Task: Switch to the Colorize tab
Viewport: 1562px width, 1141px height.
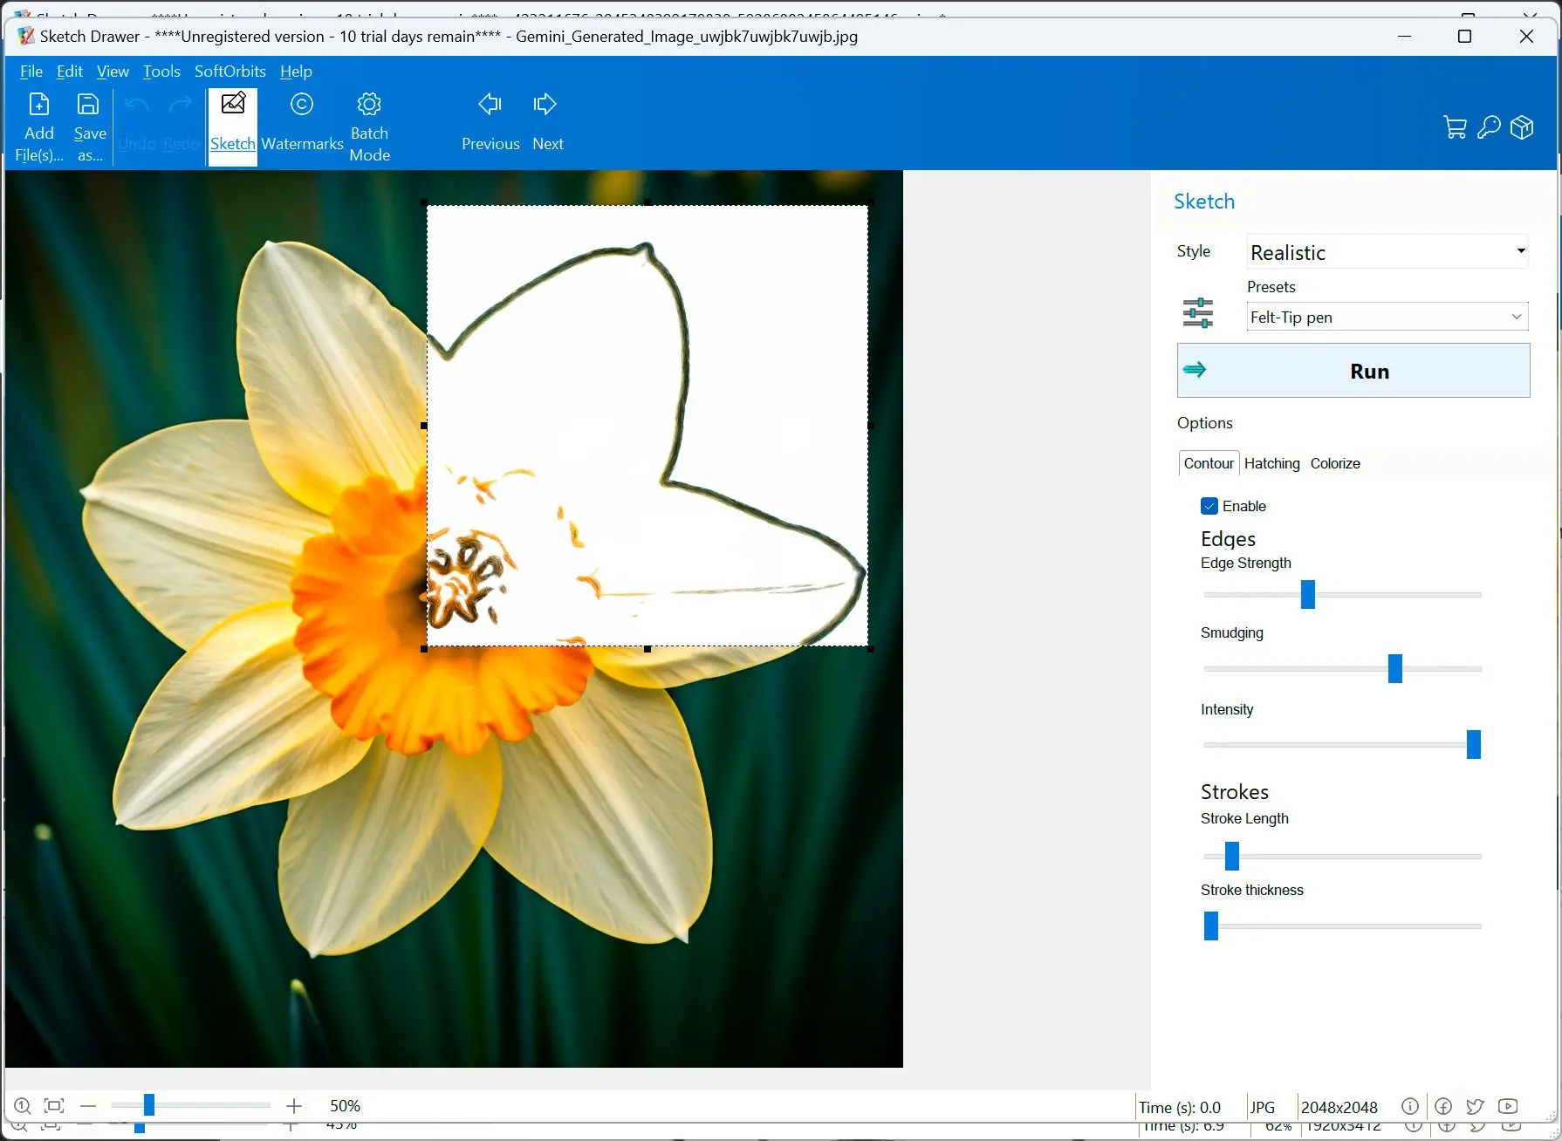Action: click(1335, 463)
